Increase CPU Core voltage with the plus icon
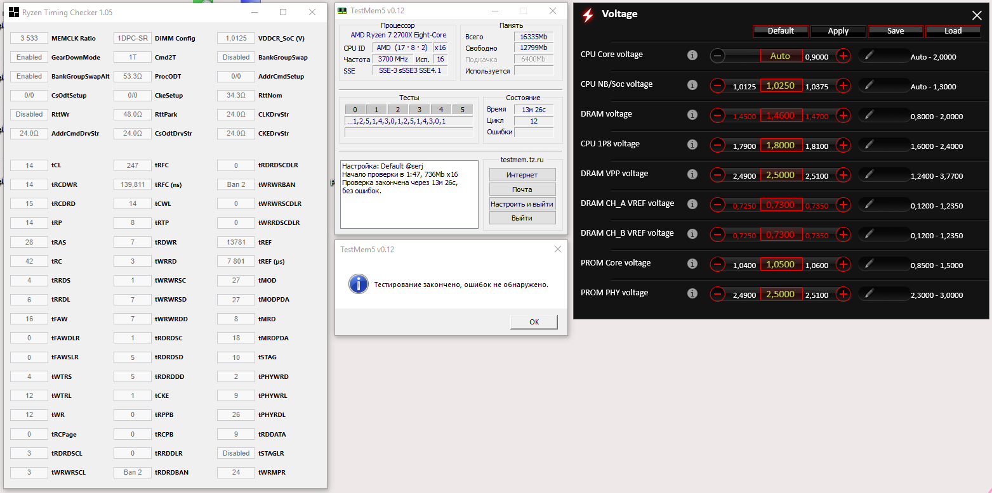This screenshot has height=493, width=992. 843,56
